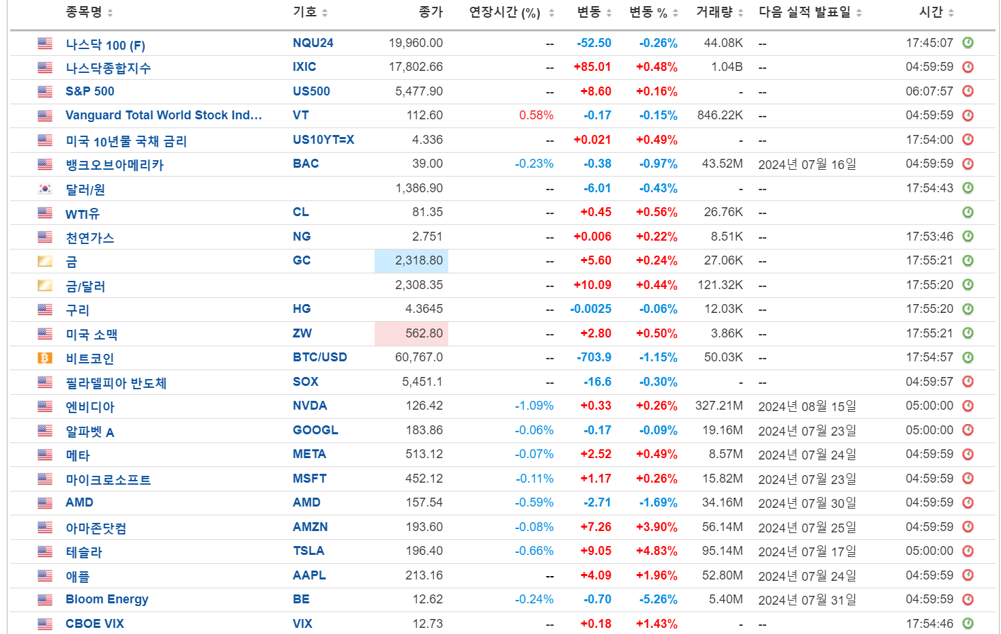Click the 2024년 08월 15일 earnings date
This screenshot has height=634, width=1001.
point(807,406)
